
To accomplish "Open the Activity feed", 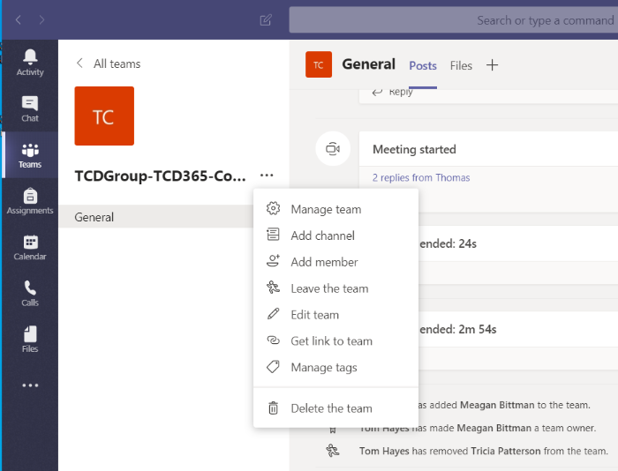I will pyautogui.click(x=30, y=62).
